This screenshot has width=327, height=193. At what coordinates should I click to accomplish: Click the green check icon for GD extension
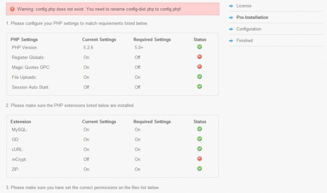point(199,139)
